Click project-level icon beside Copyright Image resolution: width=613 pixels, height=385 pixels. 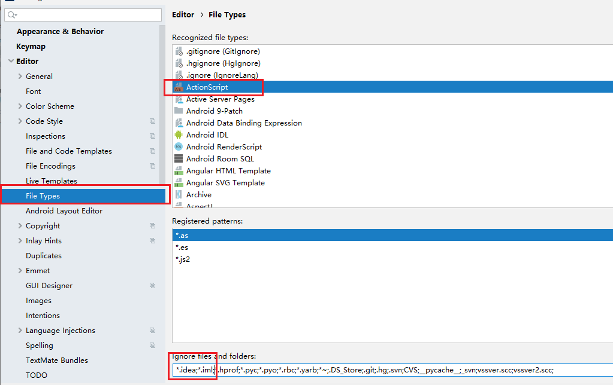[152, 226]
